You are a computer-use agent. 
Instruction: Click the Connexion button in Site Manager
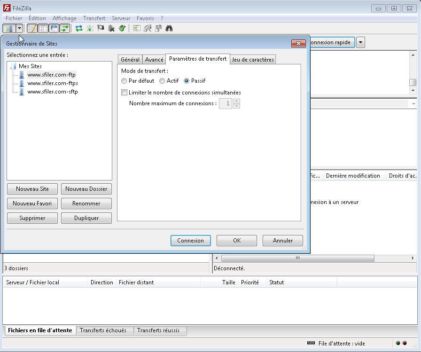click(x=191, y=241)
